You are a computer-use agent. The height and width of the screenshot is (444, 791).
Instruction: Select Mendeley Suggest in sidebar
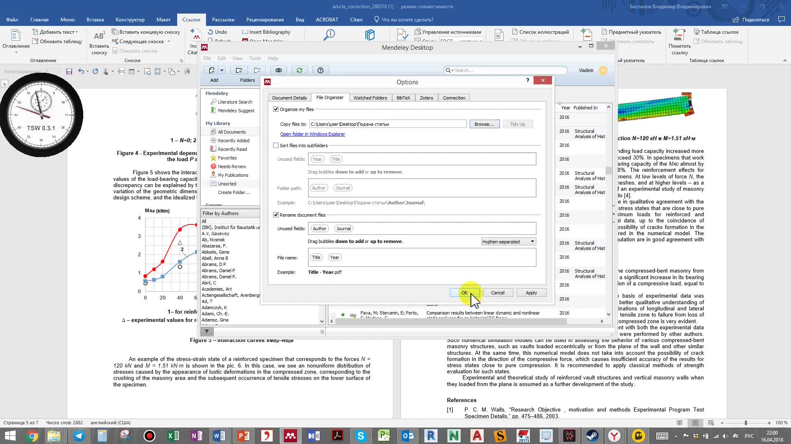[x=236, y=111]
